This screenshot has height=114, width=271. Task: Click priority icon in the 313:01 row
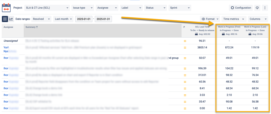pos(185,75)
